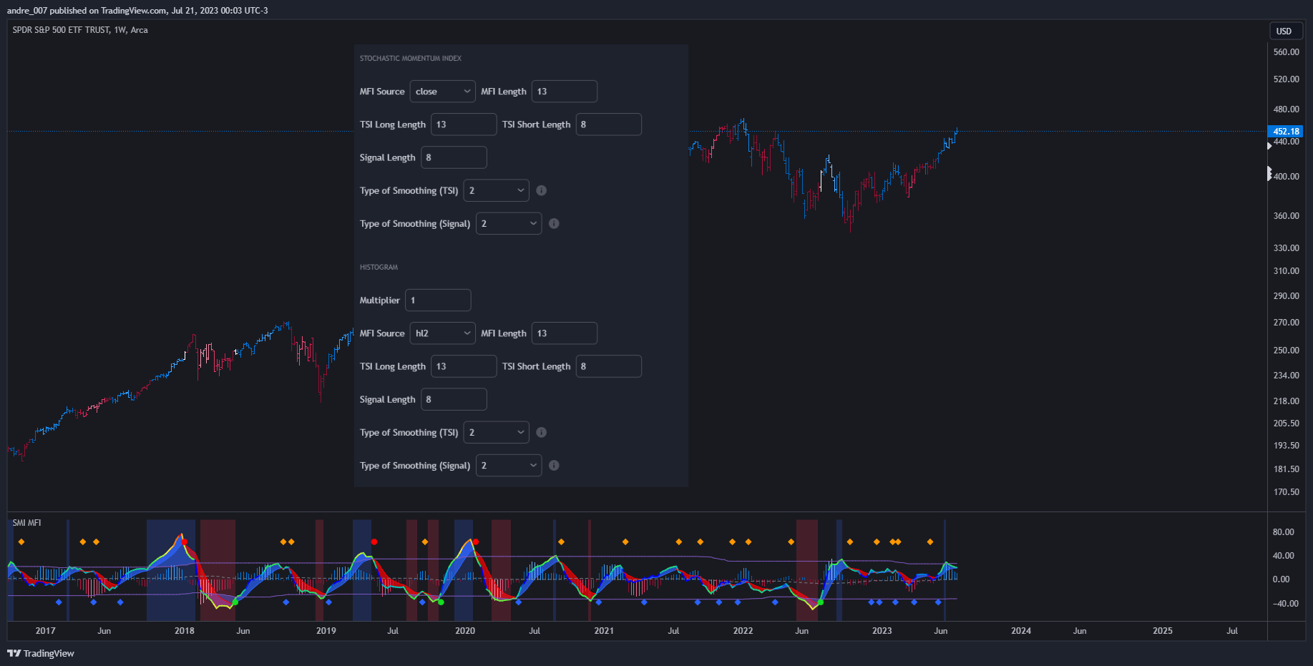The image size is (1313, 666).
Task: Click info icon beside Stochastic Momentum Type of Smoothing (TSI)
Action: tap(542, 190)
